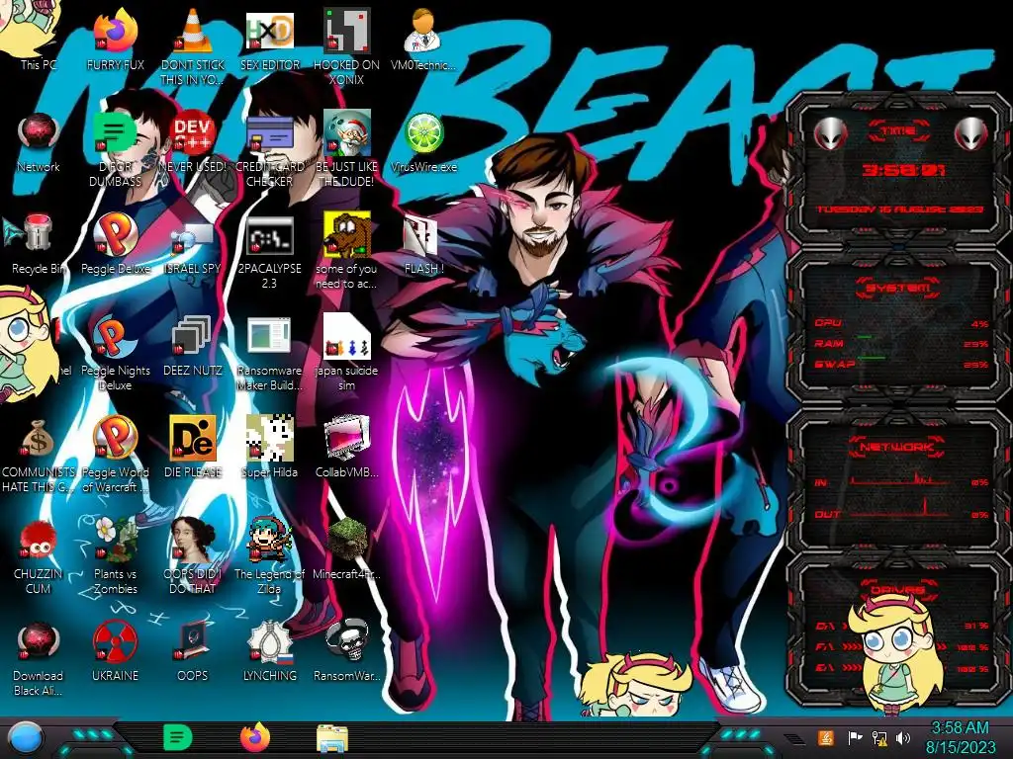Launch Firefox from the taskbar
Image resolution: width=1013 pixels, height=759 pixels.
click(255, 737)
